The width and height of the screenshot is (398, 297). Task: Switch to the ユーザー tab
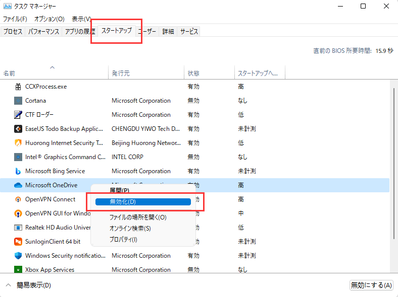147,31
